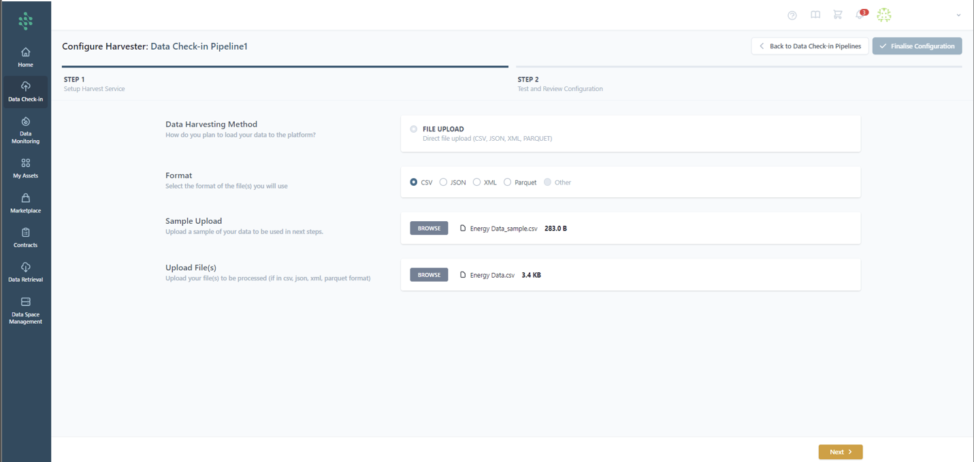Switch to Step 2 Test and Review Configuration
This screenshot has height=462, width=974.
click(559, 84)
